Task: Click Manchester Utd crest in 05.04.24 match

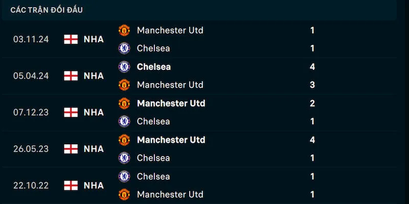Action: coord(124,85)
